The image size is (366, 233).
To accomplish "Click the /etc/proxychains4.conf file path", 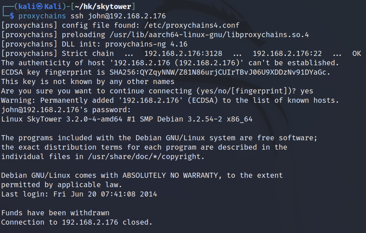I will coord(191,25).
